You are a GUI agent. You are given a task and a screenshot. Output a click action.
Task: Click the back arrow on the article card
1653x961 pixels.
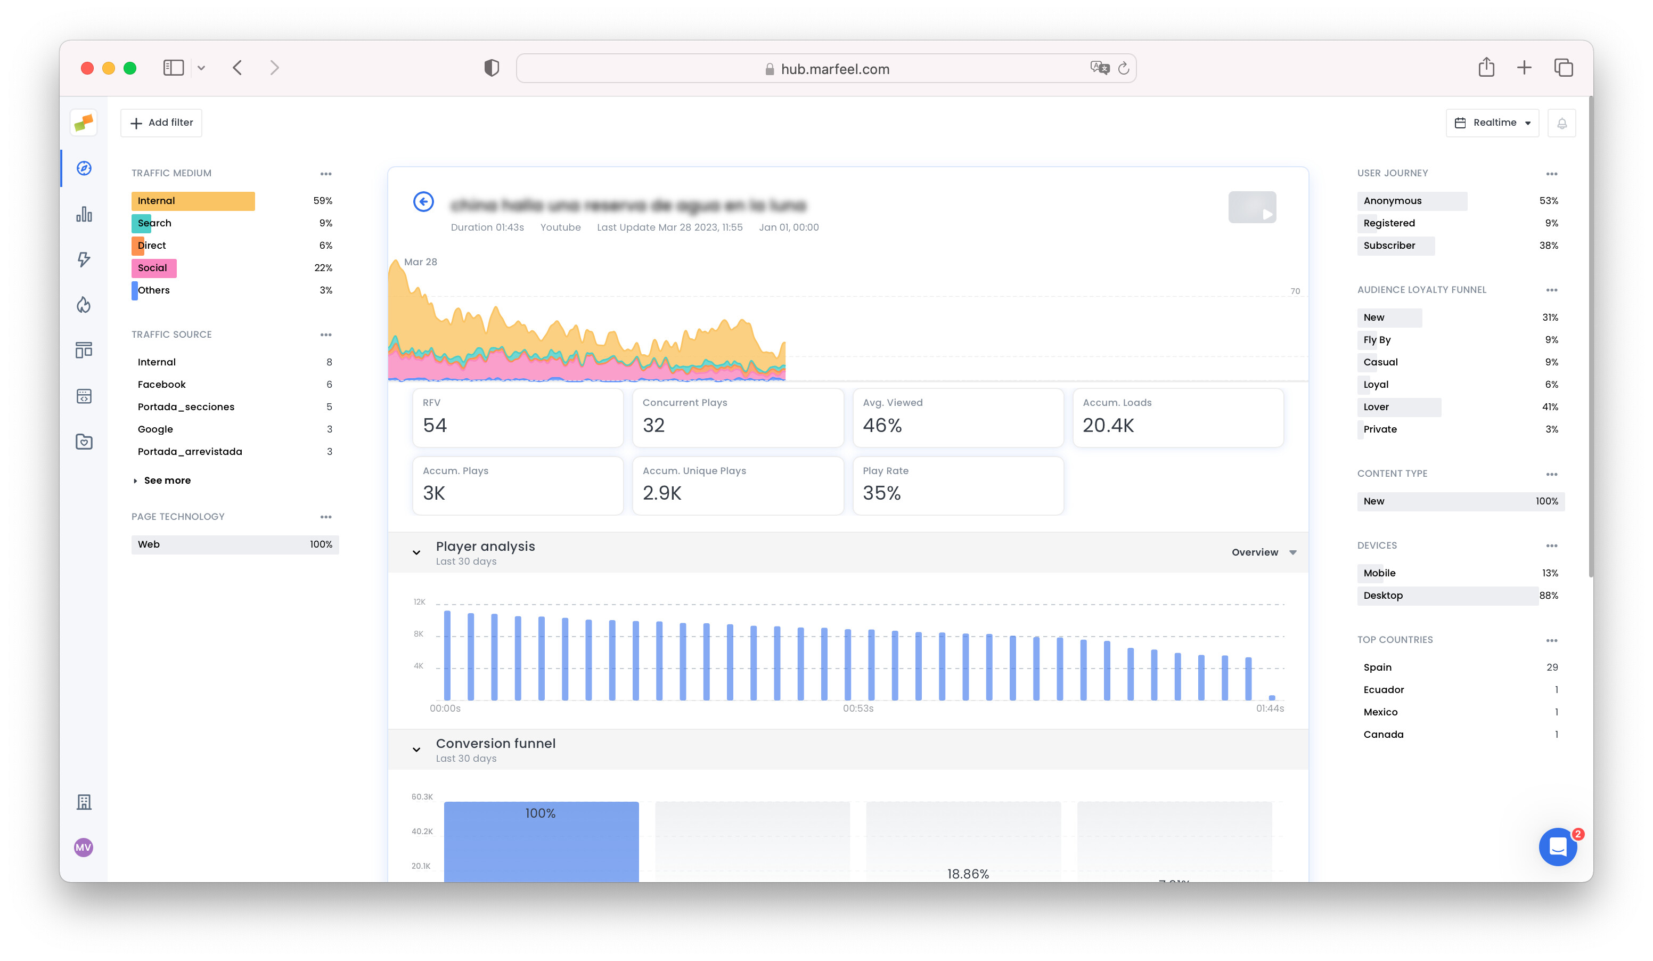pos(424,202)
